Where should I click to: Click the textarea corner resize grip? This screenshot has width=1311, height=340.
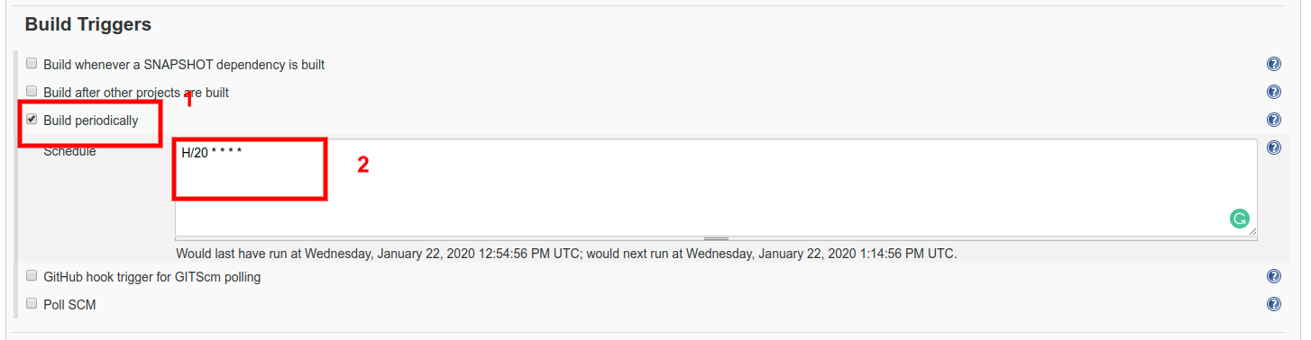click(1252, 232)
